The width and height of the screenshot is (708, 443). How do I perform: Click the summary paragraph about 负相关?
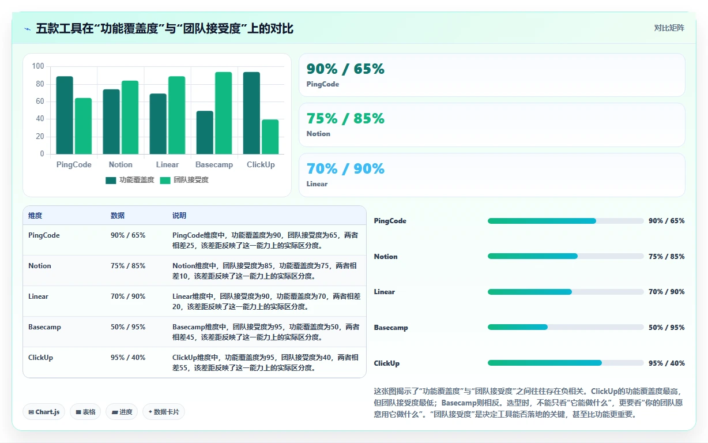click(x=529, y=403)
